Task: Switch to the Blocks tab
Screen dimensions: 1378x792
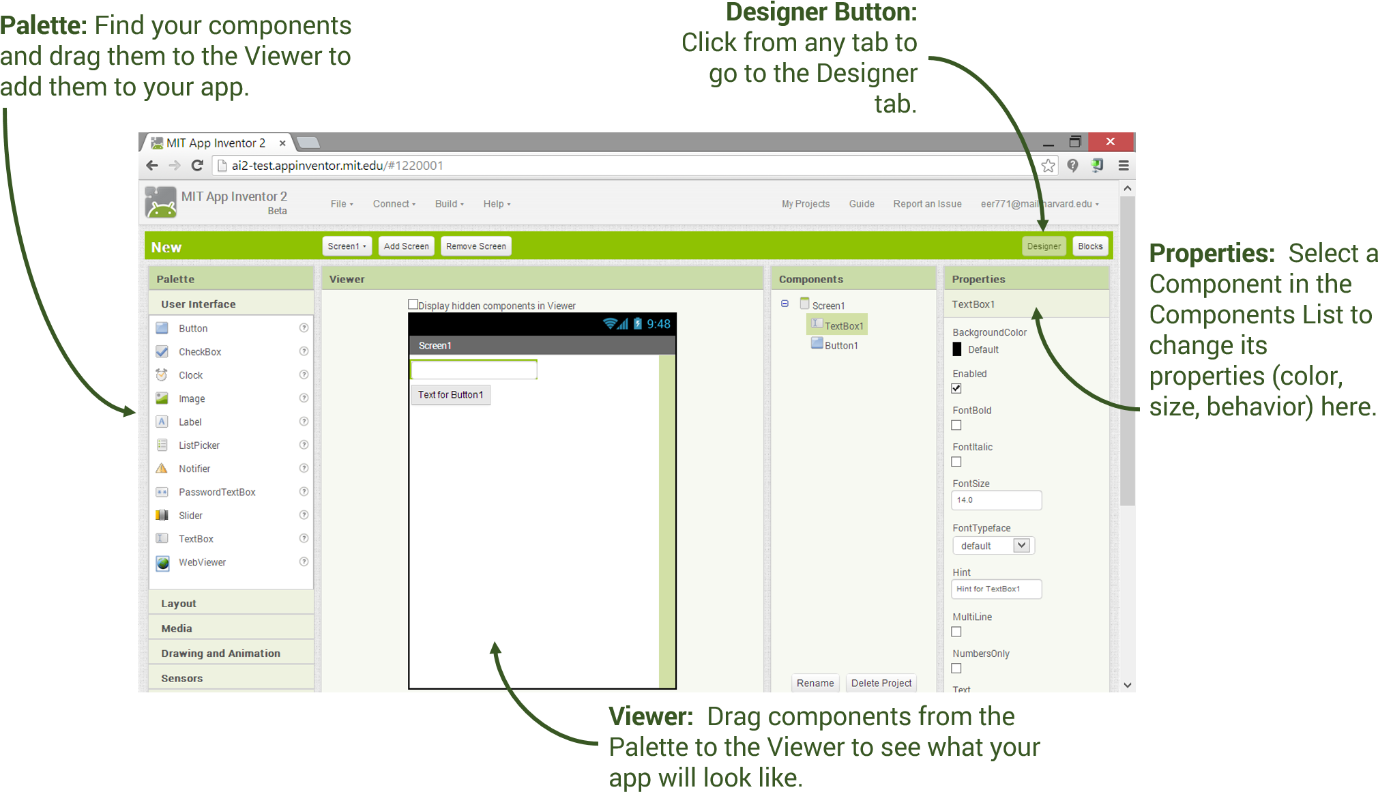Action: point(1089,246)
